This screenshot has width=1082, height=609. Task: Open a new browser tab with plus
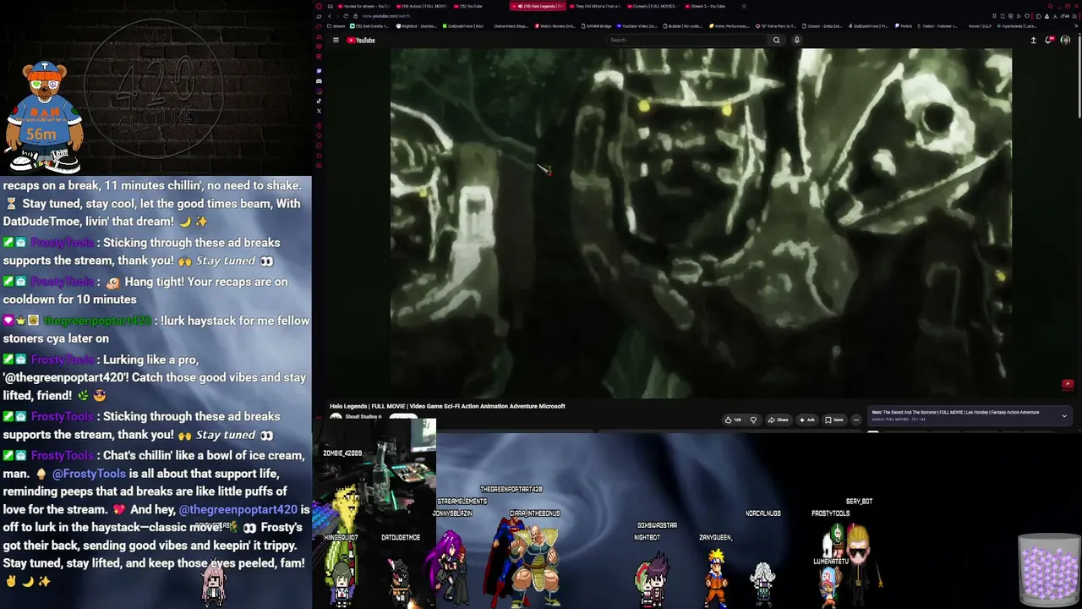(x=744, y=6)
